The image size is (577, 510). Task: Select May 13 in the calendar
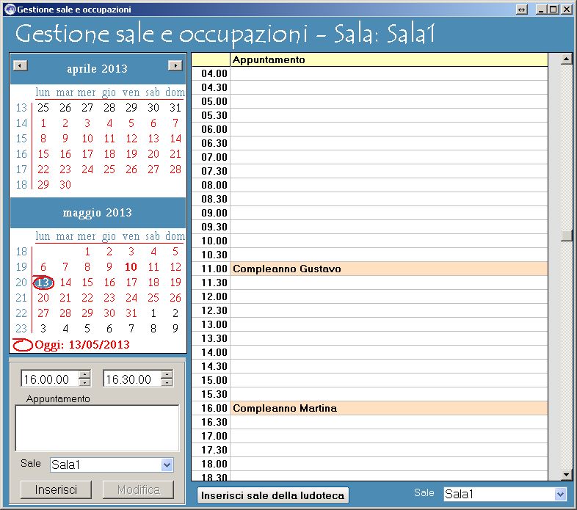pyautogui.click(x=43, y=283)
